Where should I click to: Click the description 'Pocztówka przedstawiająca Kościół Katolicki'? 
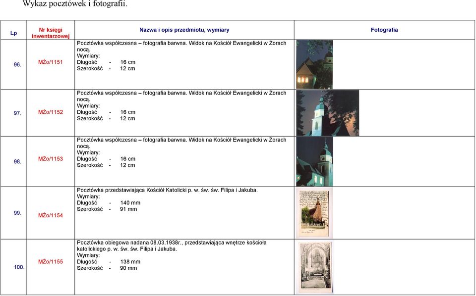point(131,190)
